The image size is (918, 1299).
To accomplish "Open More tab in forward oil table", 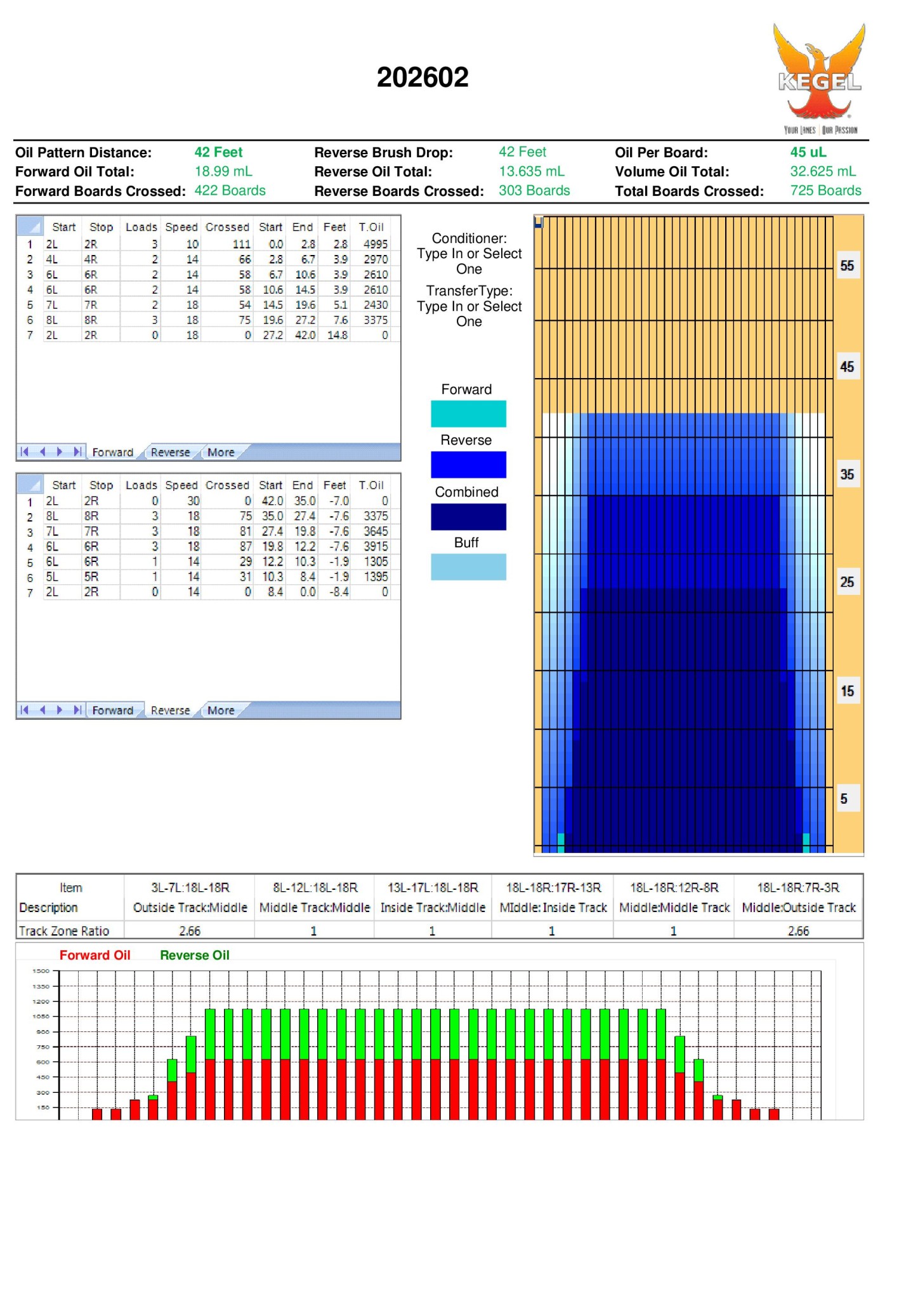I will [221, 452].
